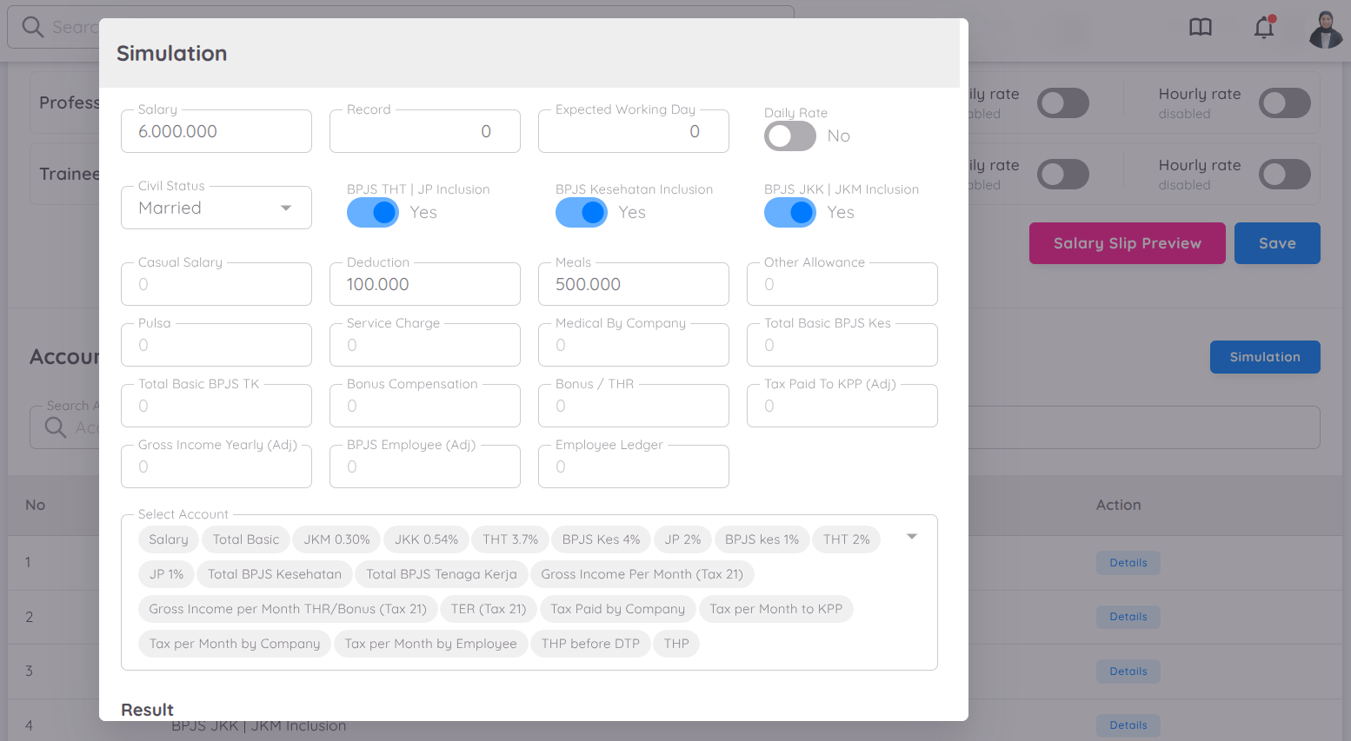Select the THP account chip
Image resolution: width=1351 pixels, height=741 pixels.
tap(676, 644)
